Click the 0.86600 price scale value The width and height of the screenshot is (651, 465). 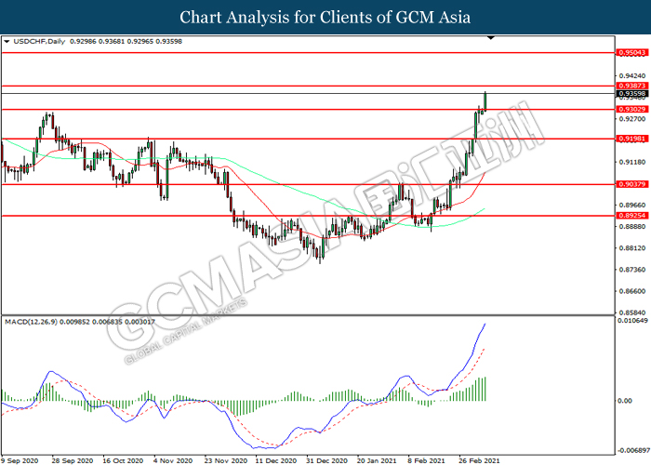pyautogui.click(x=632, y=291)
